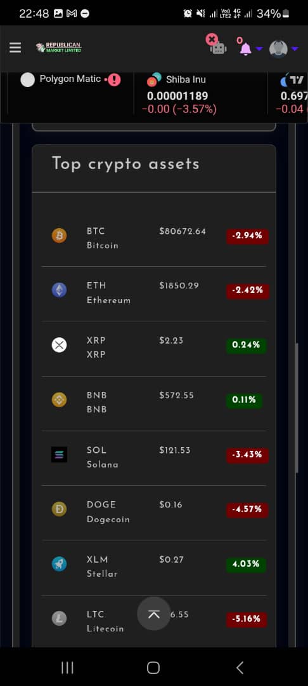Expand the profile dropdown arrow
The width and height of the screenshot is (308, 686).
[x=295, y=48]
